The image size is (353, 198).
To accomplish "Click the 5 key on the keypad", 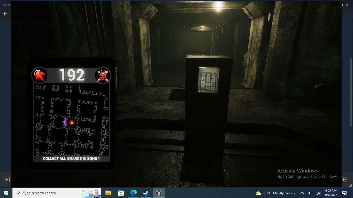I will (208, 80).
